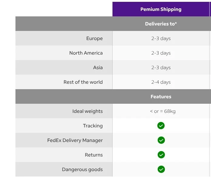
Task: Click the Rest of the world label
Action: [83, 82]
